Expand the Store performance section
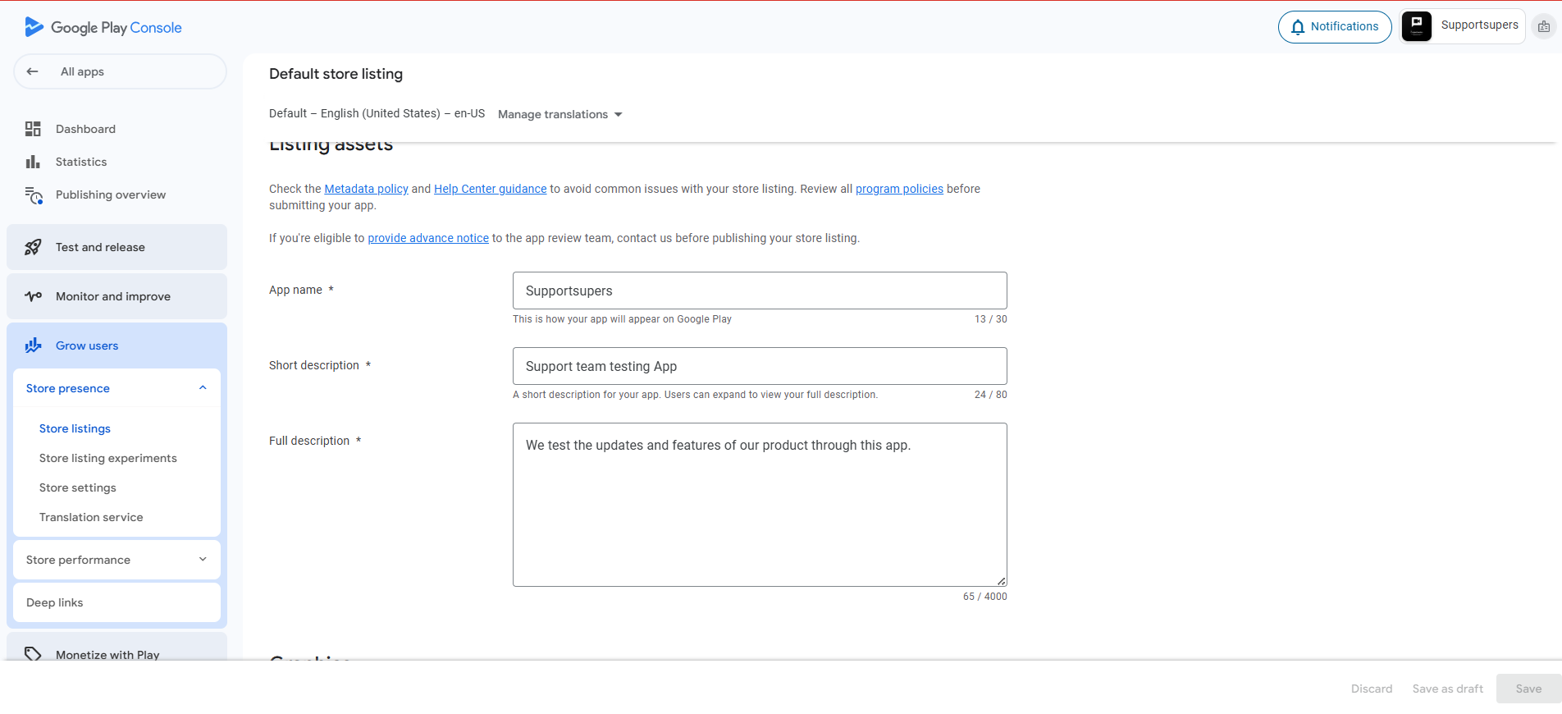This screenshot has height=714, width=1562. (203, 560)
